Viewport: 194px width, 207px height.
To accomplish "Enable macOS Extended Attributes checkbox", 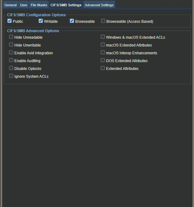I will click(x=103, y=45).
